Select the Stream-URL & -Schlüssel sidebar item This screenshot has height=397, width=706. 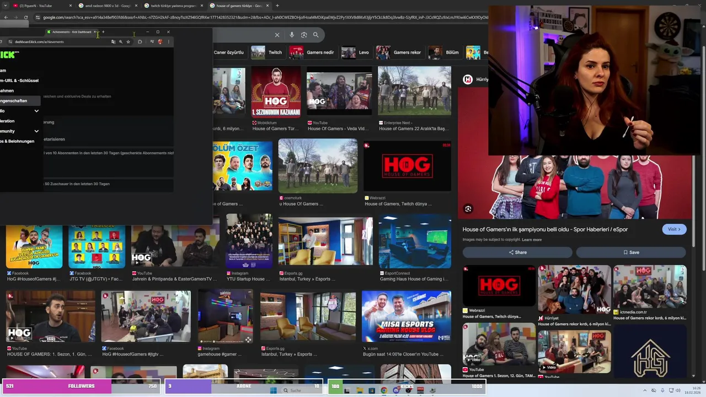point(19,81)
